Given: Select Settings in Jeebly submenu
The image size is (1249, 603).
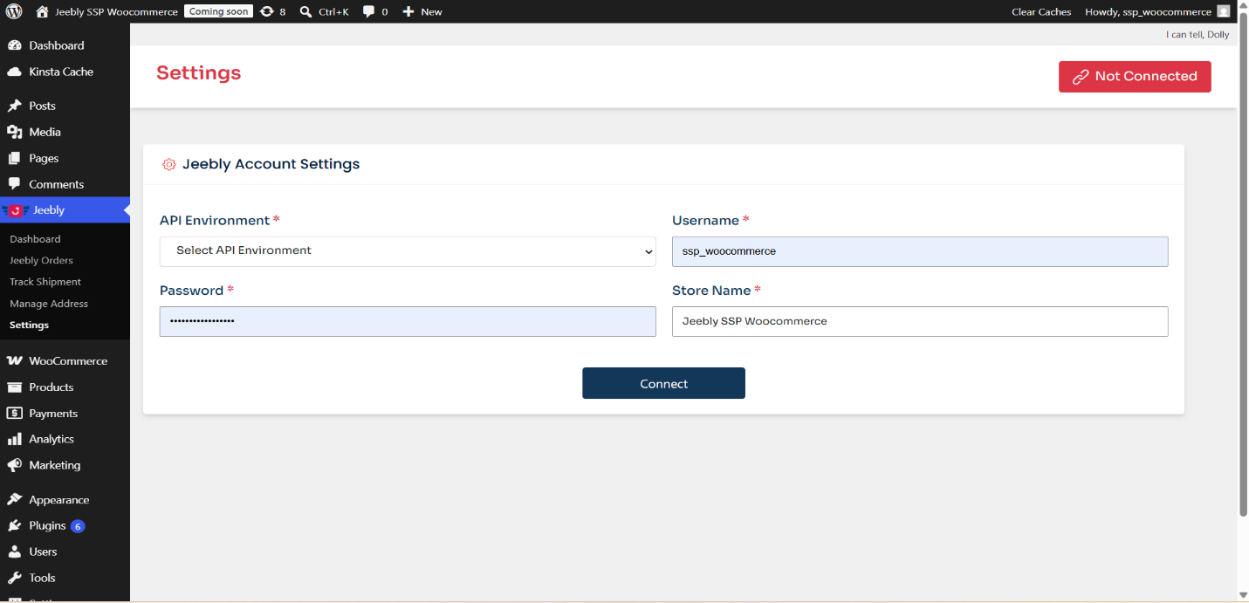Looking at the screenshot, I should [x=29, y=325].
